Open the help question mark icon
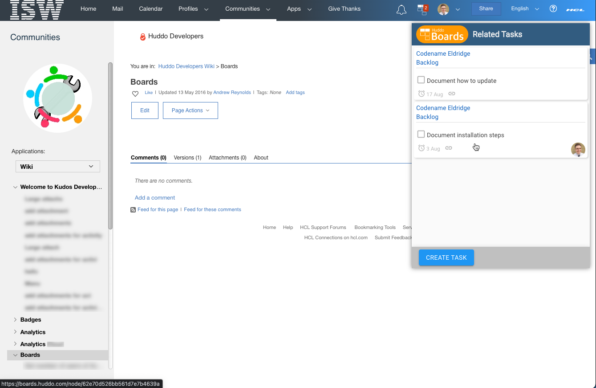 tap(553, 8)
